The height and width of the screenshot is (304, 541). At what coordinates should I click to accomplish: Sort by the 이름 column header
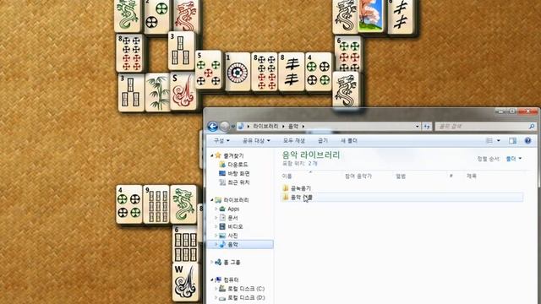click(287, 176)
